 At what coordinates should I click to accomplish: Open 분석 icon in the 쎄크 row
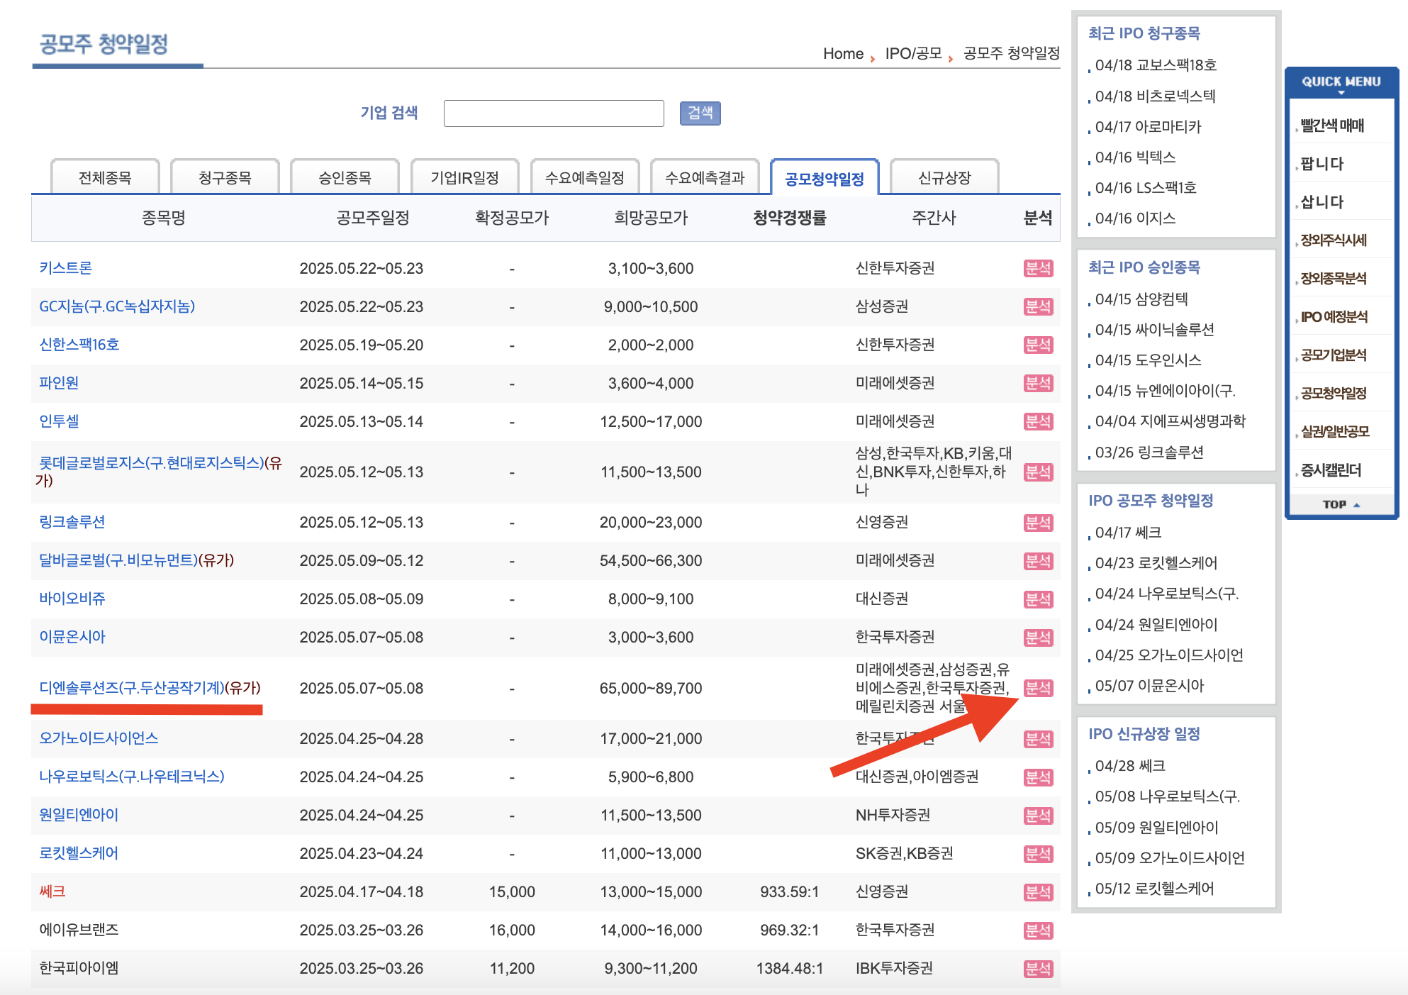(x=1038, y=892)
